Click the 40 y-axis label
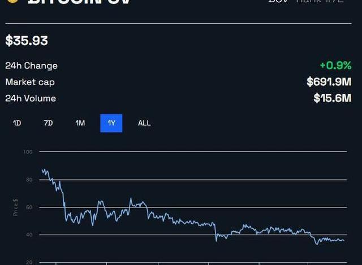 point(29,235)
